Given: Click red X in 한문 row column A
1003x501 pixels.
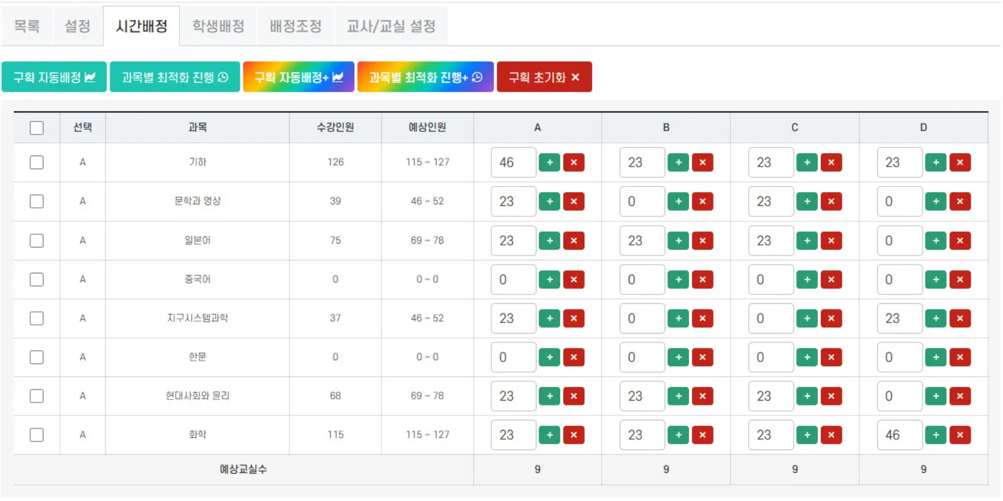Looking at the screenshot, I should pos(574,357).
